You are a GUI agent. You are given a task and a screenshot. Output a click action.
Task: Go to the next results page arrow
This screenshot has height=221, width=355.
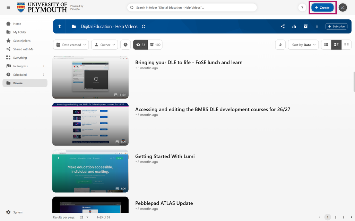tap(351, 217)
